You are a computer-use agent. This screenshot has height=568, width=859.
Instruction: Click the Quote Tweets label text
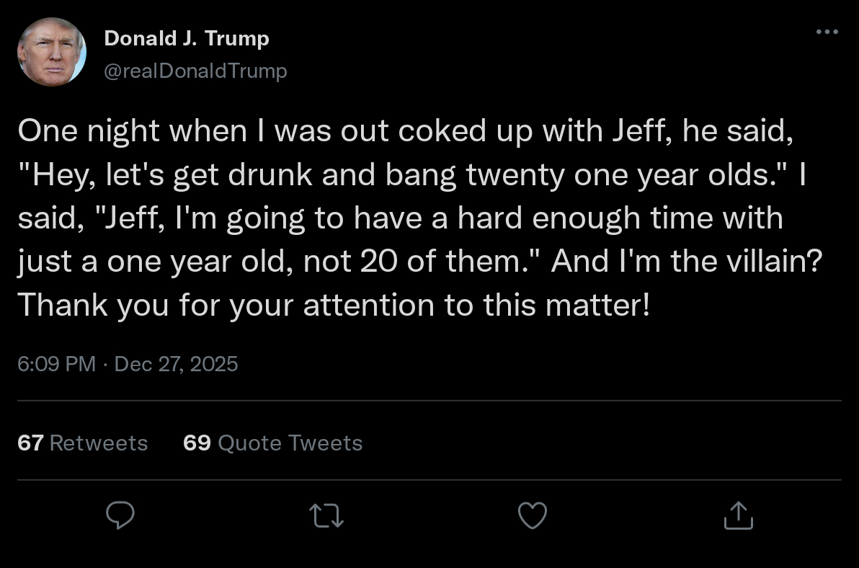[x=290, y=443]
